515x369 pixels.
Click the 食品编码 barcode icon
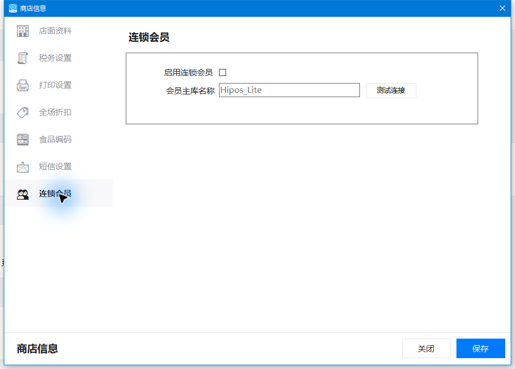point(23,139)
